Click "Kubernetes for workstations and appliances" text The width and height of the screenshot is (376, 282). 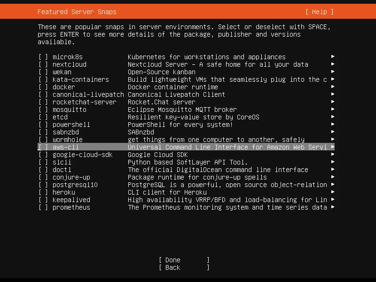(x=207, y=57)
